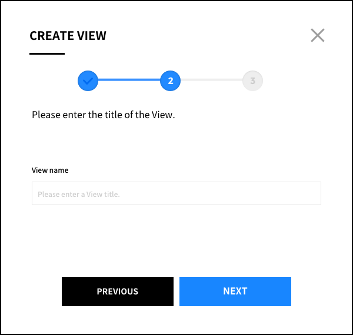This screenshot has height=335, width=353.
Task: Select step 2 in the progress indicator
Action: (x=170, y=81)
